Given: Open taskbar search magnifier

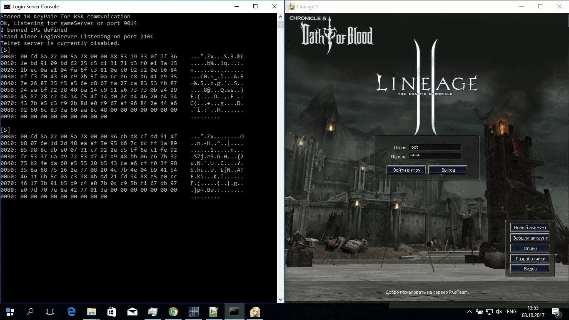Looking at the screenshot, I should coord(30,311).
